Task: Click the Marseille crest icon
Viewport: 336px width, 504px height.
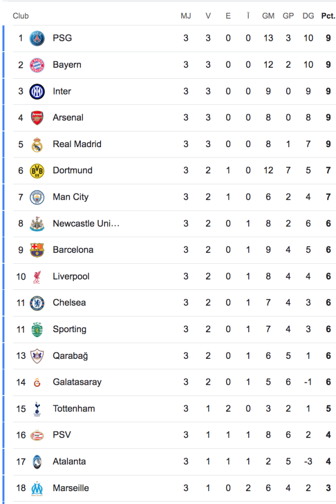Action: [x=37, y=488]
